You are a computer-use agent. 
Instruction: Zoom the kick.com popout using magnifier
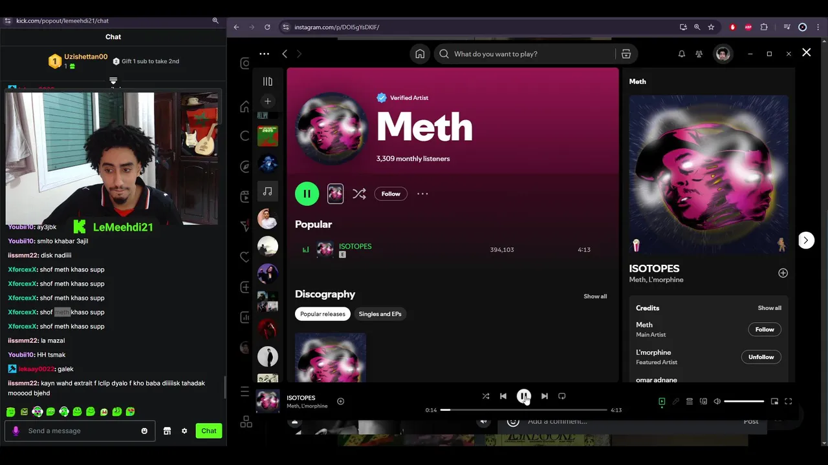(x=215, y=21)
